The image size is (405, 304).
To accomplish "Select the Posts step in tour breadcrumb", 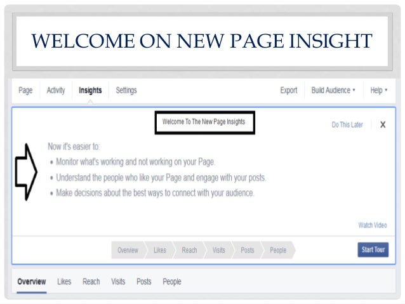I will pos(248,250).
